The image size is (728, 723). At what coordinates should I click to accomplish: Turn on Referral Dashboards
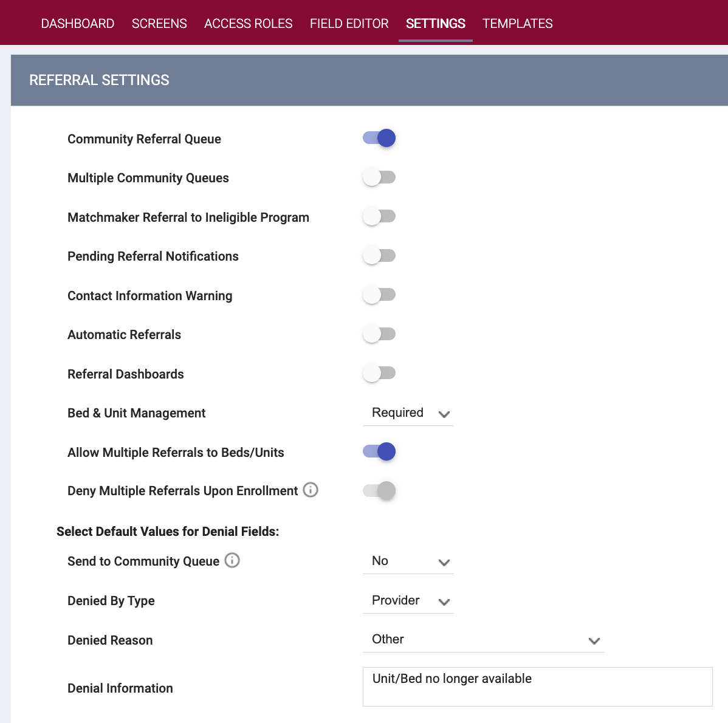(379, 373)
